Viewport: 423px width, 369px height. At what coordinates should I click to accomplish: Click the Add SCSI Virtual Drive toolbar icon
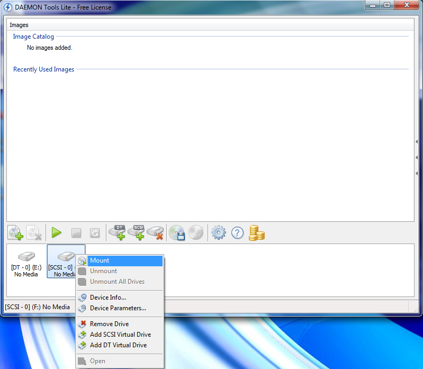(x=136, y=232)
